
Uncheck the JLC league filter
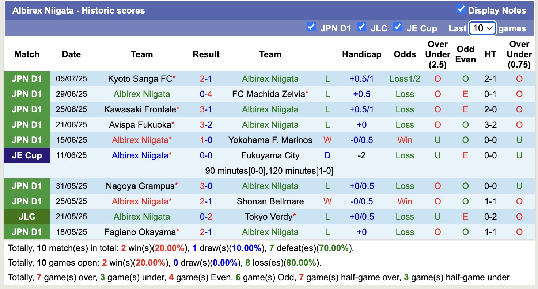361,27
